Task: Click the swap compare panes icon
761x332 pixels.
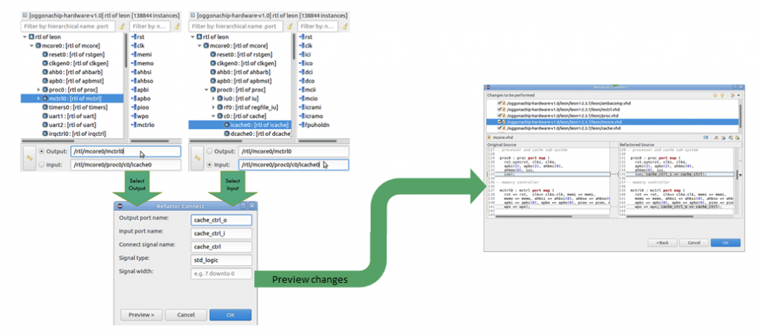Action: tap(706, 137)
